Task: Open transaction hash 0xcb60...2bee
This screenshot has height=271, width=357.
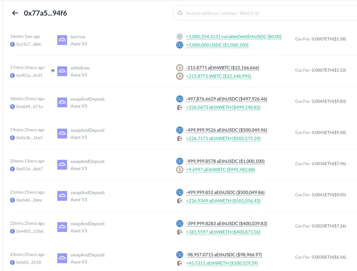Action: pyautogui.click(x=29, y=200)
